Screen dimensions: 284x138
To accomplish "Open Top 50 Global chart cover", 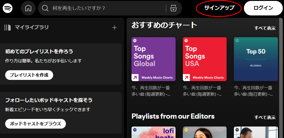I will 256,59.
